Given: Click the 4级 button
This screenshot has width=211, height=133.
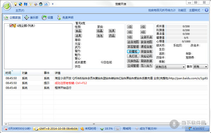Looking at the screenshot, I should 143,32.
